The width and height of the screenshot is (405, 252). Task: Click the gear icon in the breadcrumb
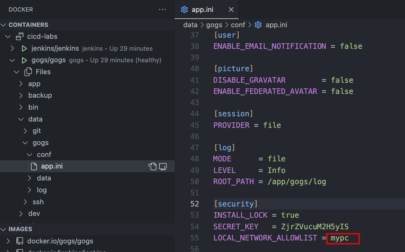[258, 25]
